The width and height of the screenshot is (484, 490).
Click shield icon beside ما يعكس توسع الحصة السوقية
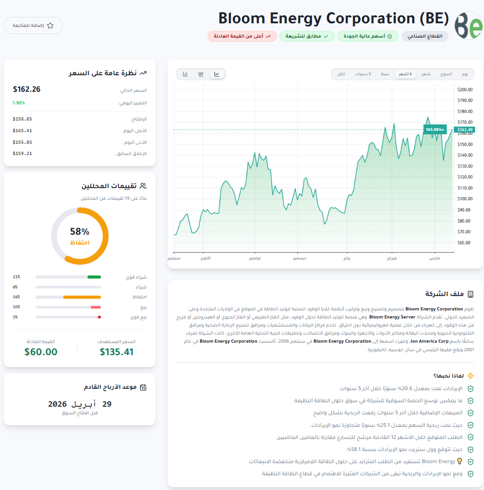470,401
